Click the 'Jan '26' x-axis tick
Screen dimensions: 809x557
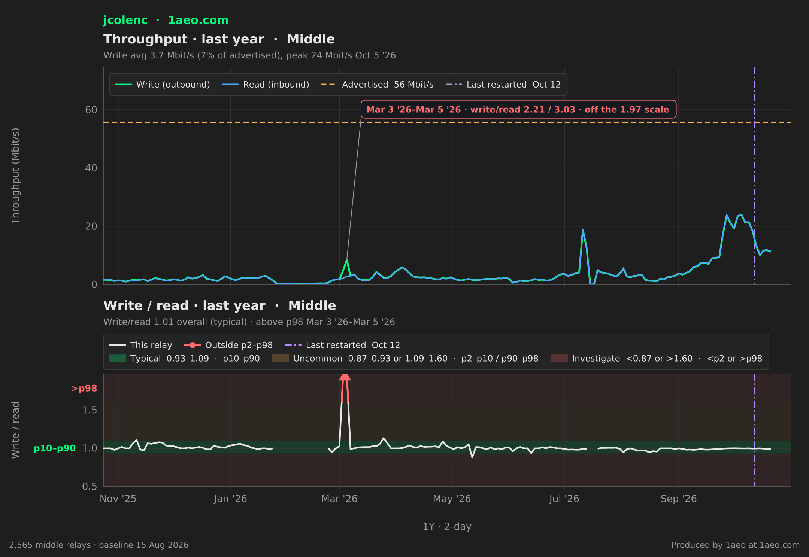pyautogui.click(x=230, y=499)
